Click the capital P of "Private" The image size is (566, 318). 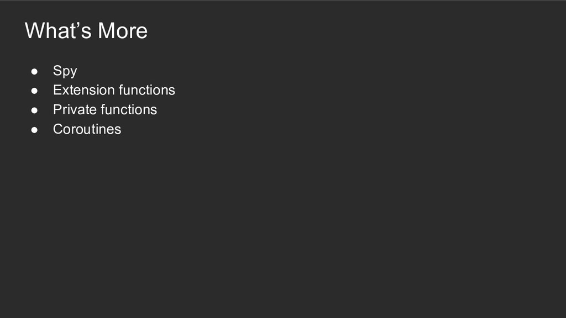point(57,110)
